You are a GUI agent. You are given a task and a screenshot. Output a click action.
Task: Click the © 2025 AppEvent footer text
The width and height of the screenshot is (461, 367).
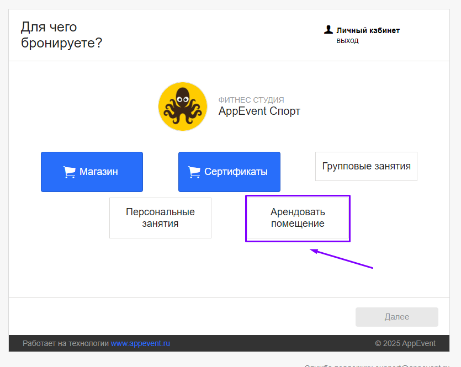[405, 343]
